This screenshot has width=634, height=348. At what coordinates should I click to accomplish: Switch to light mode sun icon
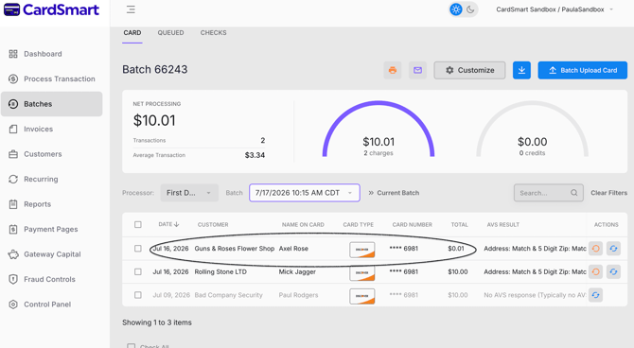456,9
